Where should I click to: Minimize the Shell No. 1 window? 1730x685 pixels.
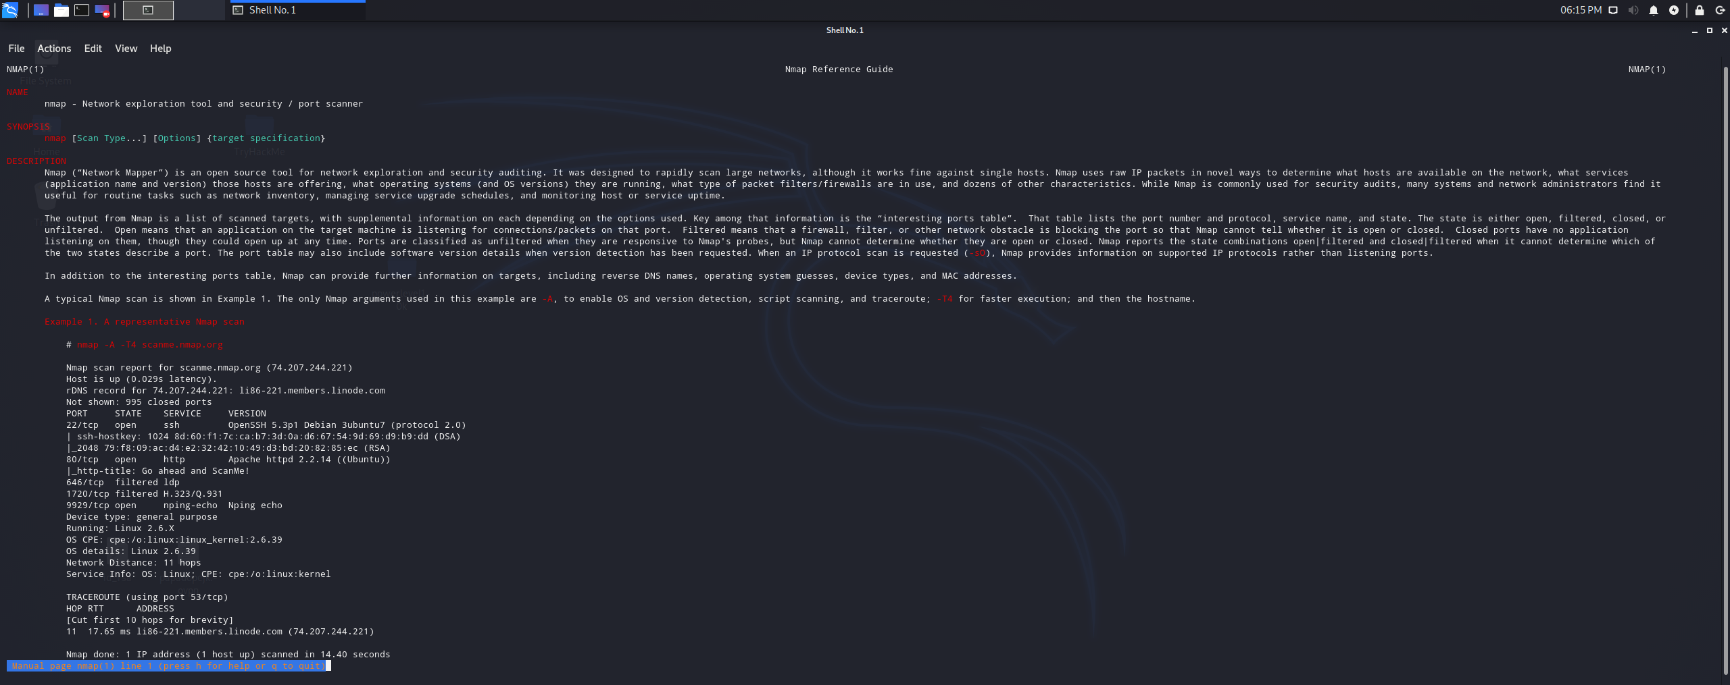1695,30
